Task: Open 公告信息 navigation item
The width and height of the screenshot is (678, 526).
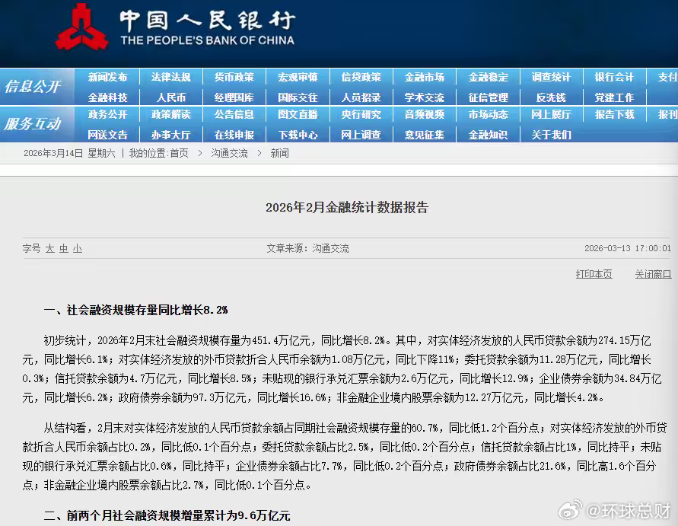Action: click(x=234, y=115)
